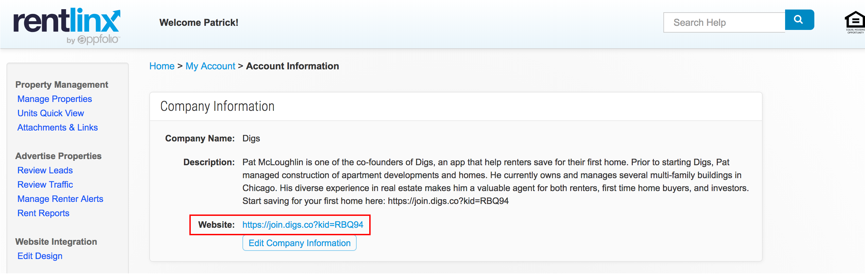Open Units Quick View

click(x=50, y=113)
